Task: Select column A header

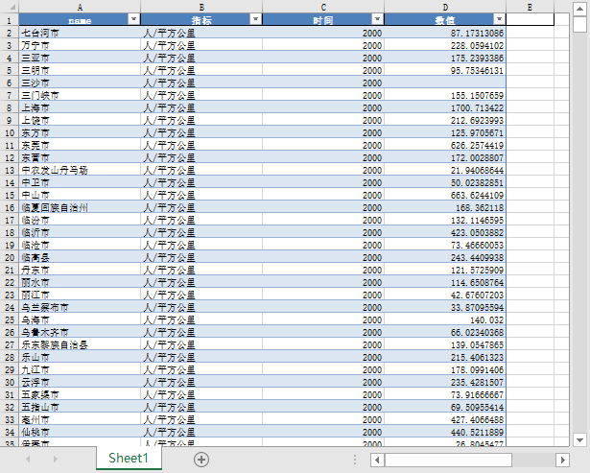Action: pyautogui.click(x=80, y=7)
